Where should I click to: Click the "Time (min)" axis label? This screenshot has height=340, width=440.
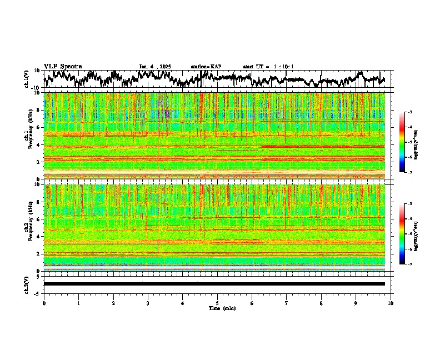[222, 308]
